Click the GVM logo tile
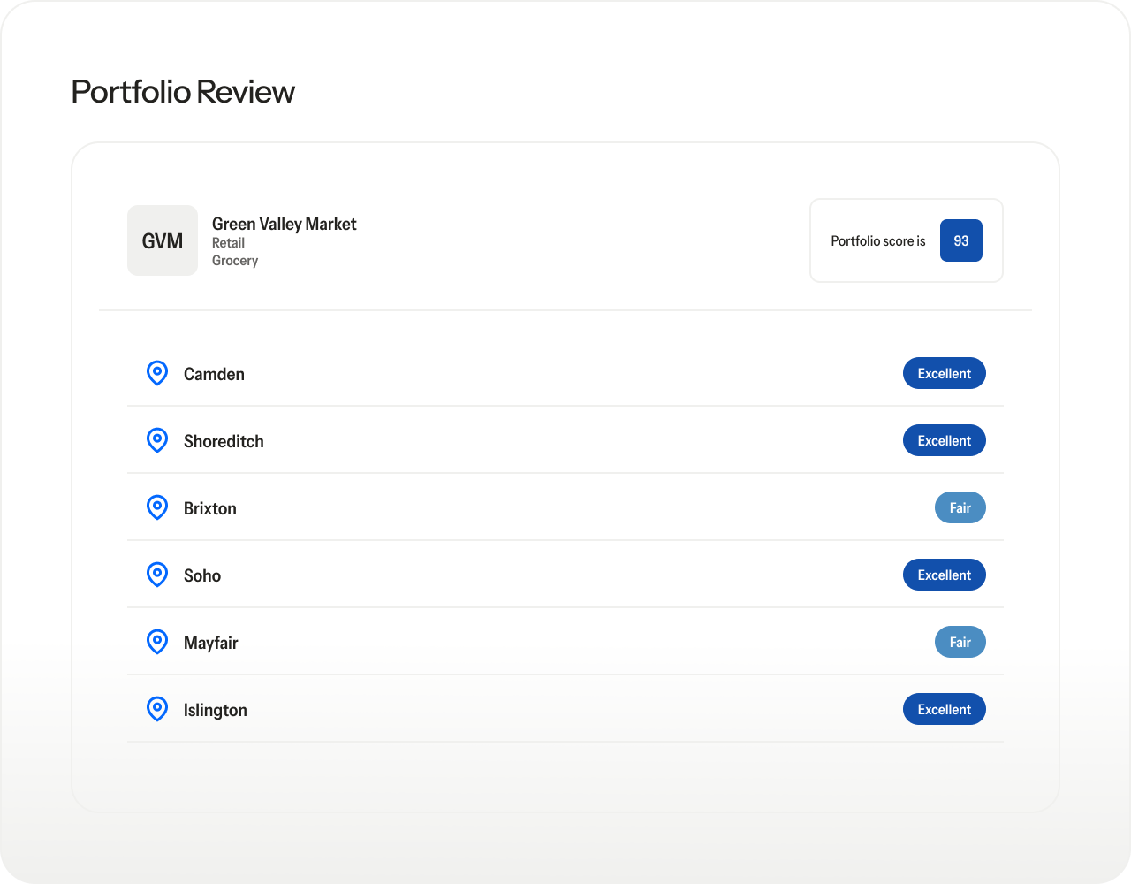The image size is (1131, 884). click(x=163, y=240)
